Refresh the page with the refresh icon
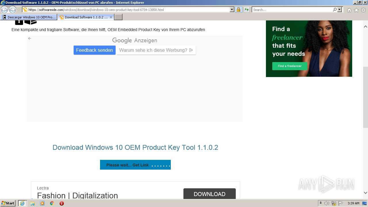Viewport: 368px width, 207px height. (246, 9)
